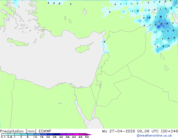Select the 2–5 mm legend color swatch
Screen dimensions: 178x138
pos(24,134)
